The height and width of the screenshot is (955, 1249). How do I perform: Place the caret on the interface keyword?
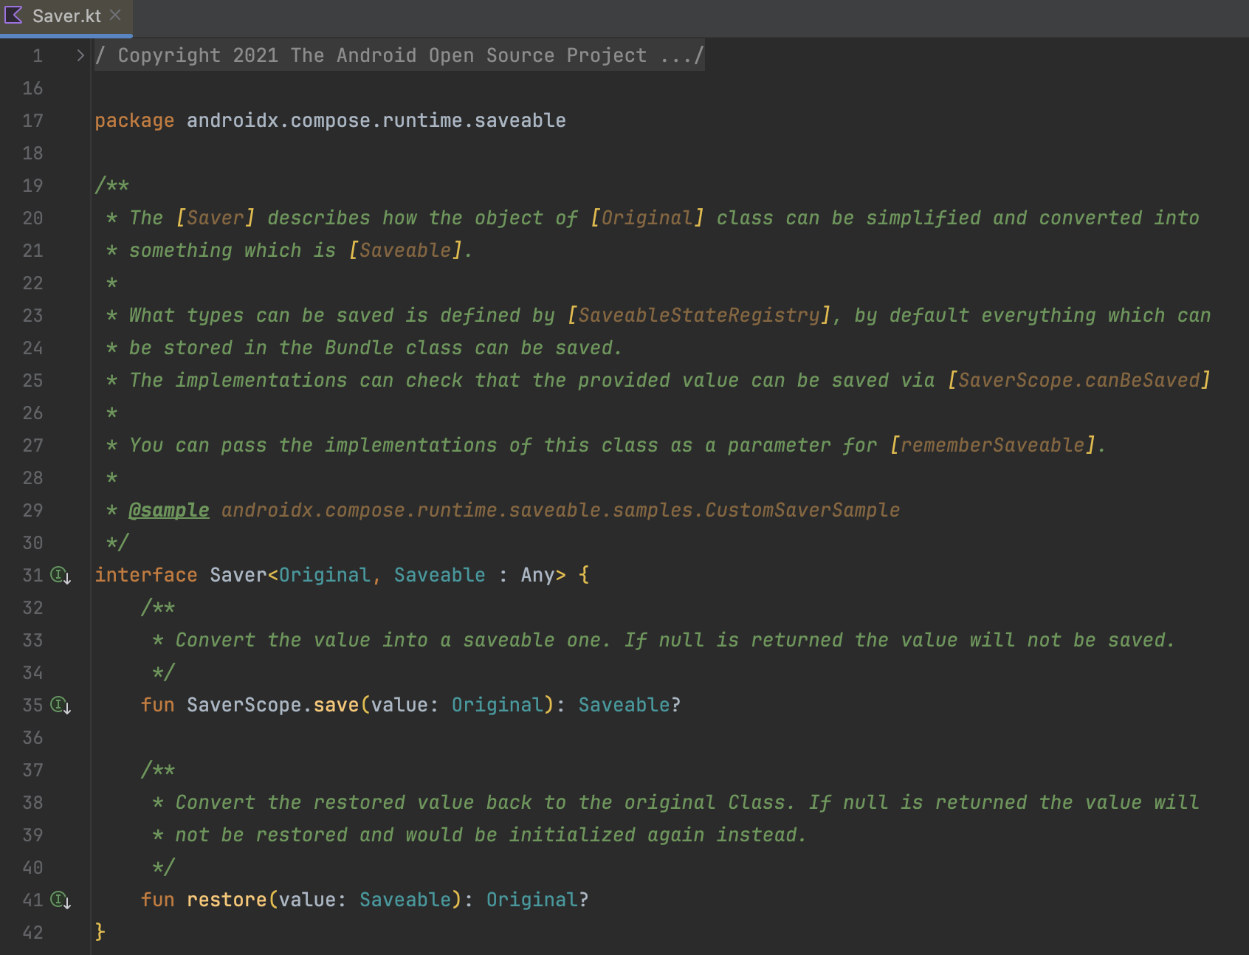(145, 575)
